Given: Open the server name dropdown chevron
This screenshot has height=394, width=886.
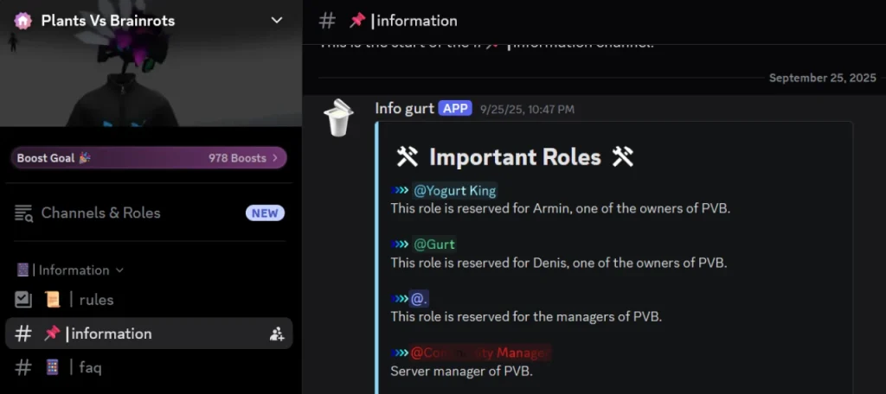Looking at the screenshot, I should tap(276, 21).
